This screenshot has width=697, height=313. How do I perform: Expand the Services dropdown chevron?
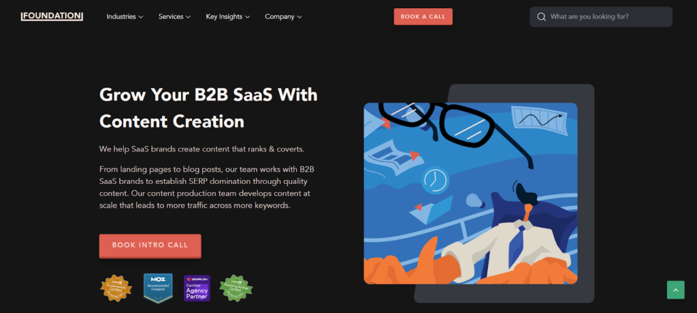pos(188,17)
